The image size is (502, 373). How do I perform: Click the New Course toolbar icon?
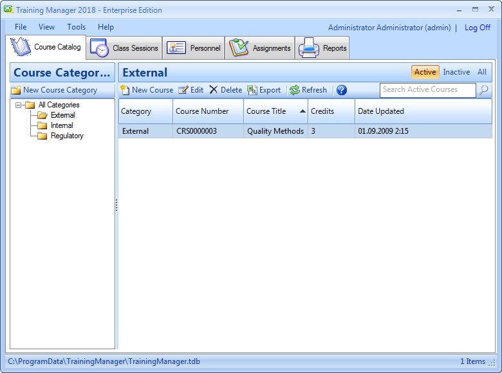pos(126,90)
